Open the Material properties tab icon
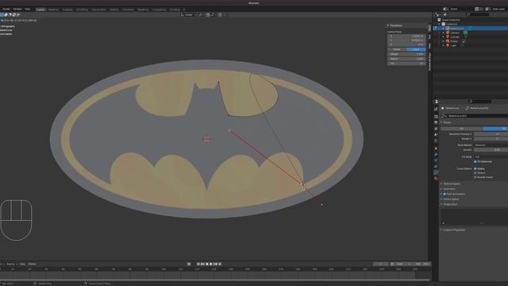The image size is (508, 286). tap(436, 178)
